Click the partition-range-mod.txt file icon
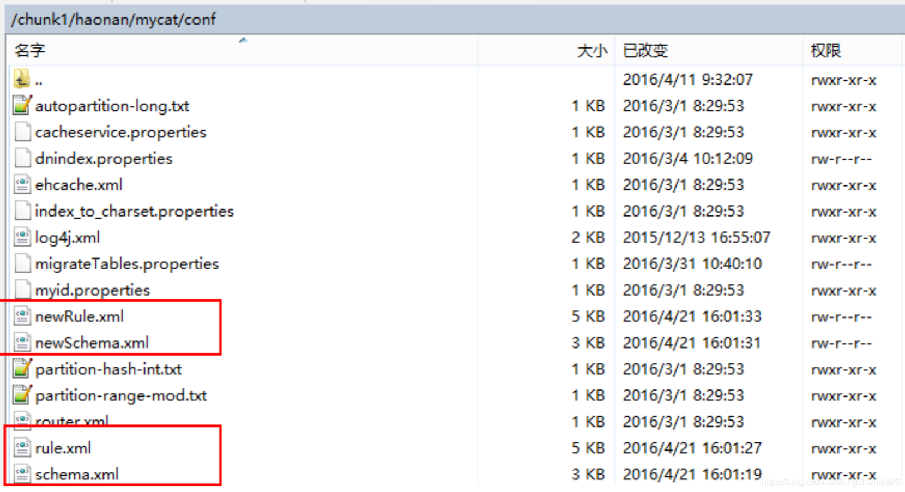Viewport: 905px width, 492px height. [22, 395]
